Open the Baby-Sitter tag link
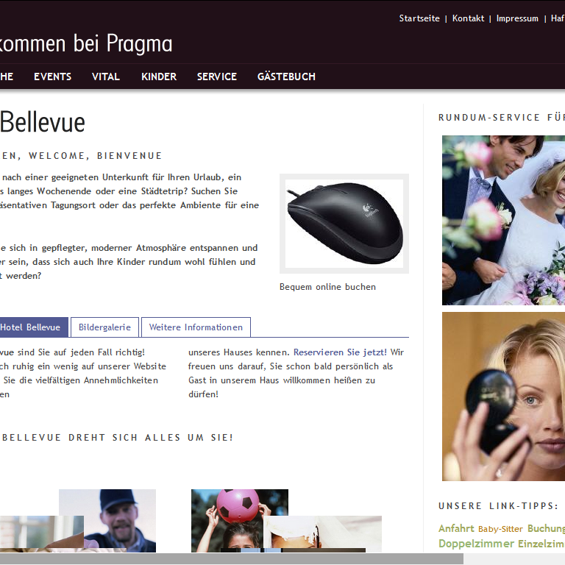The image size is (565, 565). [500, 529]
